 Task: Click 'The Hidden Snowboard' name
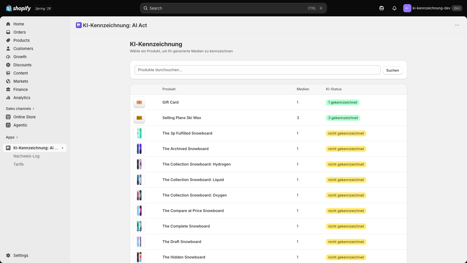184,257
